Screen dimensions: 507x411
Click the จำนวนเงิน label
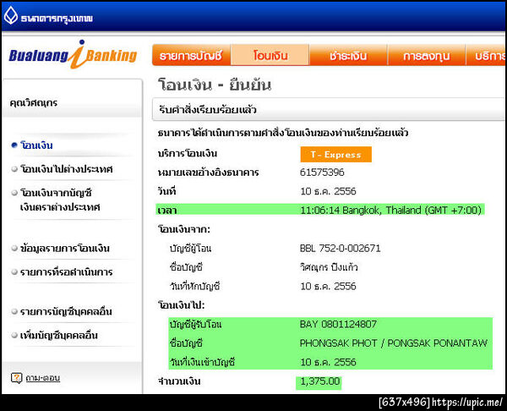coord(179,381)
